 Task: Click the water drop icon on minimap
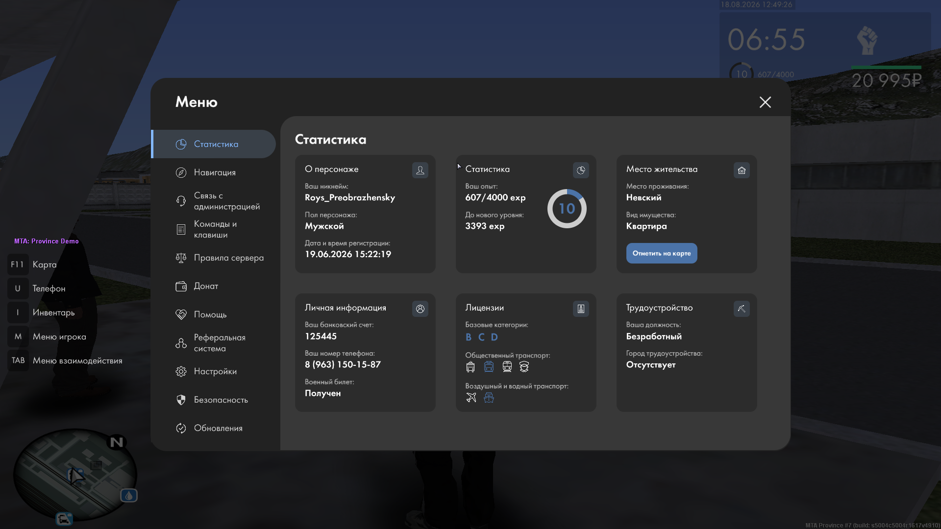129,496
